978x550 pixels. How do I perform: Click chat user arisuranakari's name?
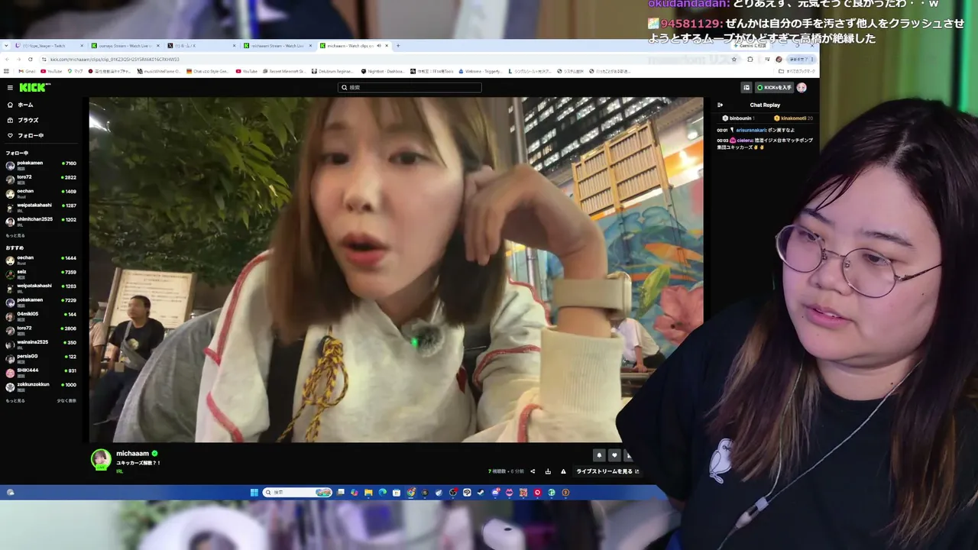pos(750,131)
